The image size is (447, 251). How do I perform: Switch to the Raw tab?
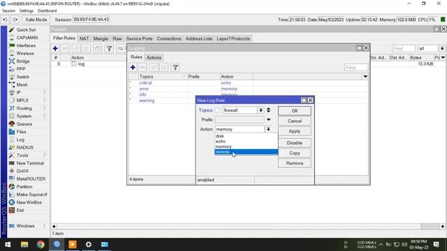point(117,39)
